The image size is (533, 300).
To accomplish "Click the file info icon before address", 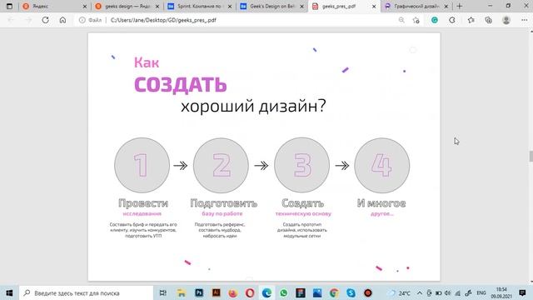I will (x=82, y=20).
